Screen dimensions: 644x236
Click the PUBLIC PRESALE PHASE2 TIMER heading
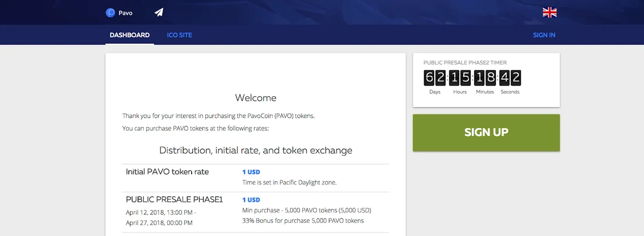coord(465,63)
